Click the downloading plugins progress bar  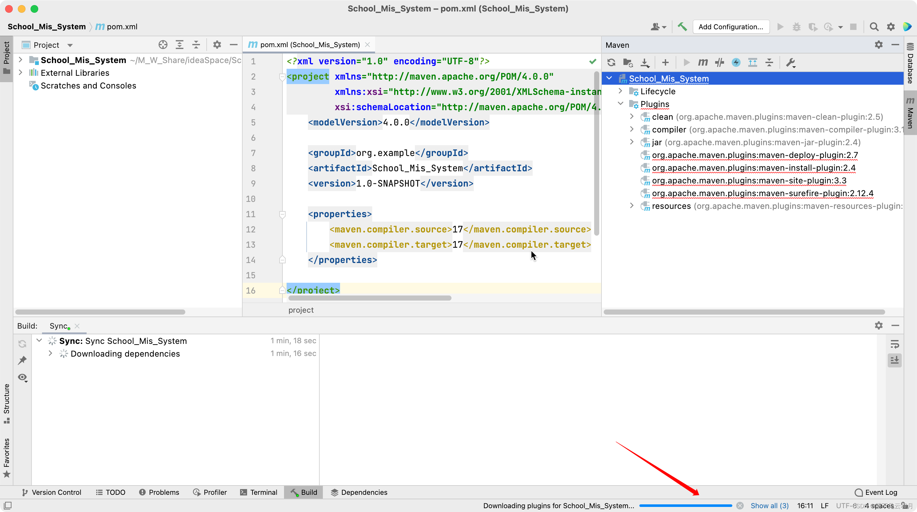point(686,506)
